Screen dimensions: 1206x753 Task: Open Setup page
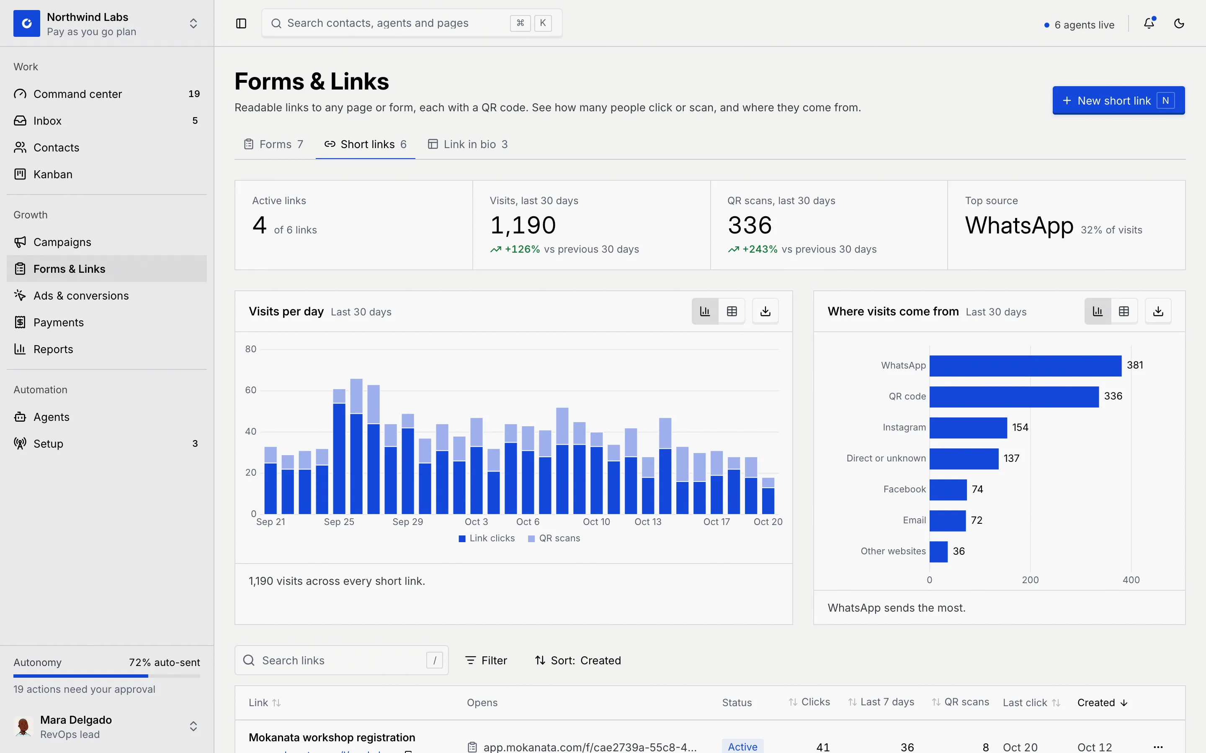(107, 444)
